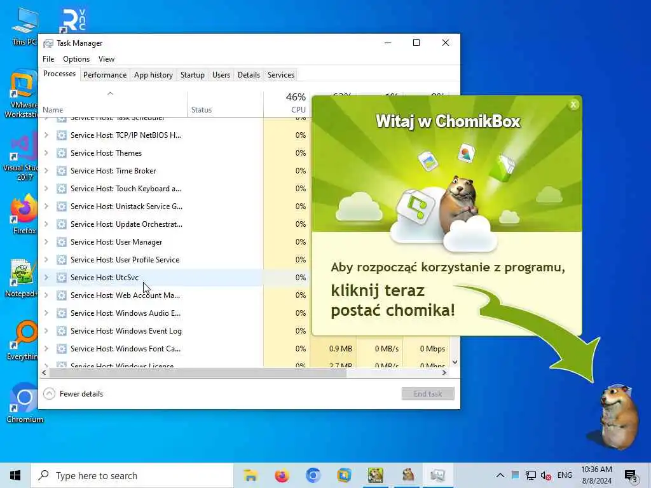Launch Chromium from the desktop icon
Screen dimensions: 651x488
coord(24,403)
